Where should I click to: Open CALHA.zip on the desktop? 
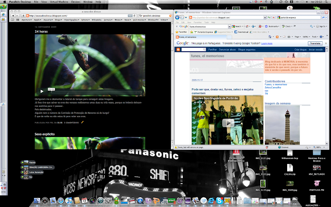(x=290, y=170)
